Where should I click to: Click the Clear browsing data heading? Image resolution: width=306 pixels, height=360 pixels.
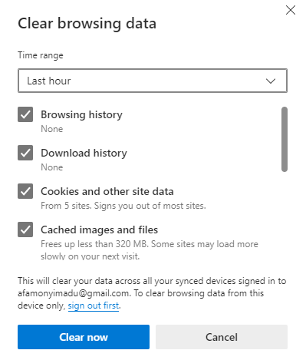87,24
